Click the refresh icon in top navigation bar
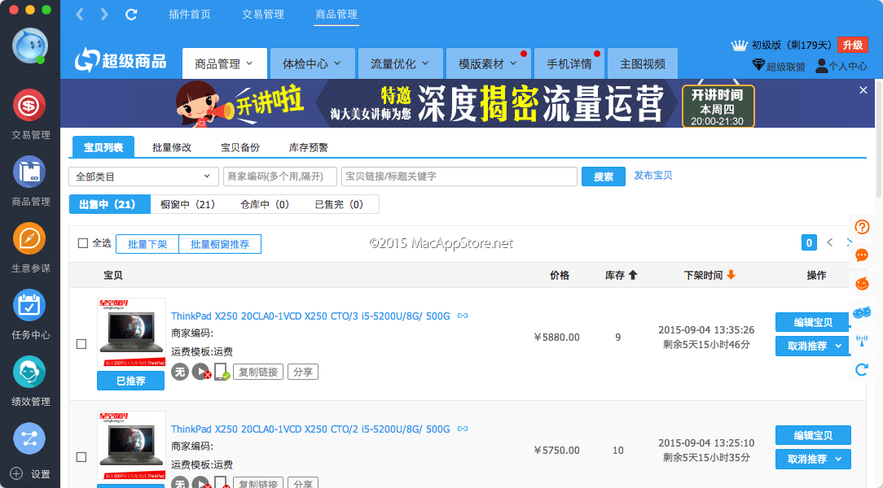Screen dimensions: 883x488 point(131,15)
